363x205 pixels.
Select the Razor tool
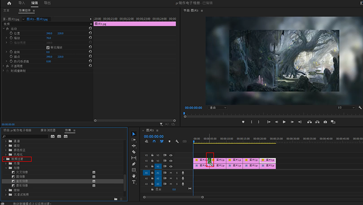pyautogui.click(x=134, y=152)
